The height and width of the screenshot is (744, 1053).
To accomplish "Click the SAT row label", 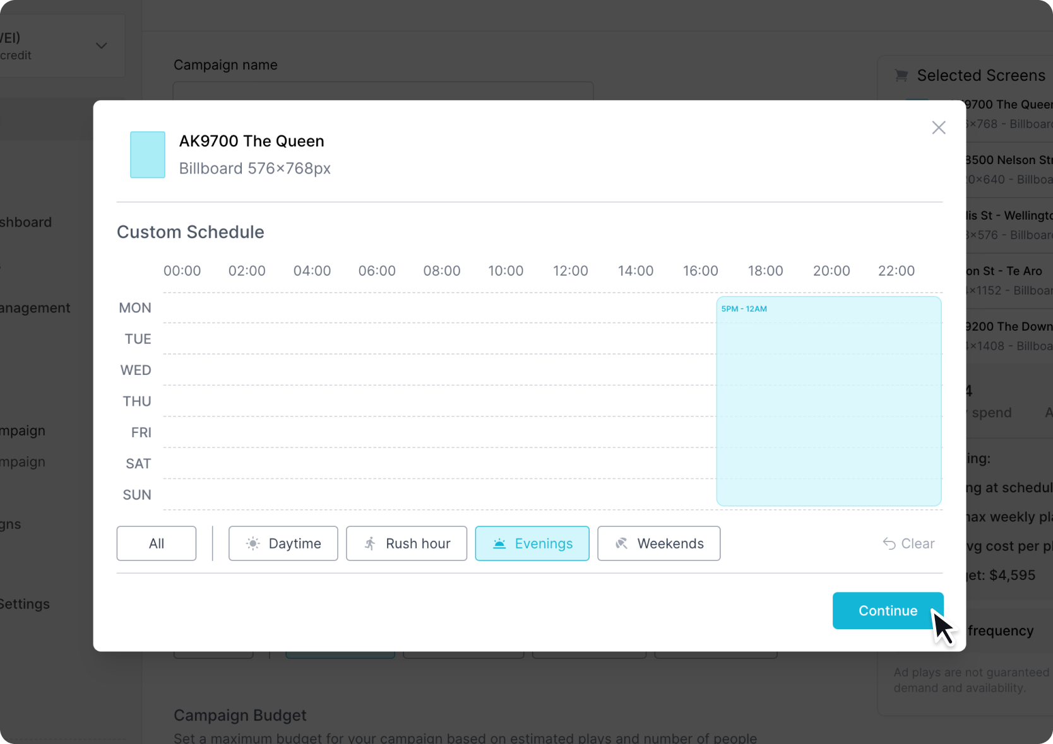I will pos(138,464).
